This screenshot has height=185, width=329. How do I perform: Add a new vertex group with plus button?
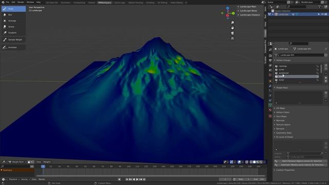(x=326, y=65)
